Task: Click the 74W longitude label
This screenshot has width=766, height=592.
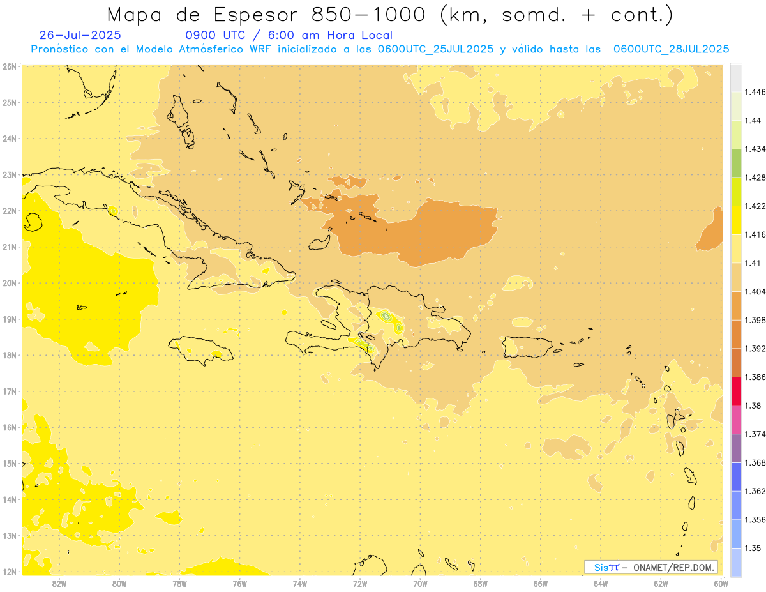Action: click(x=300, y=583)
